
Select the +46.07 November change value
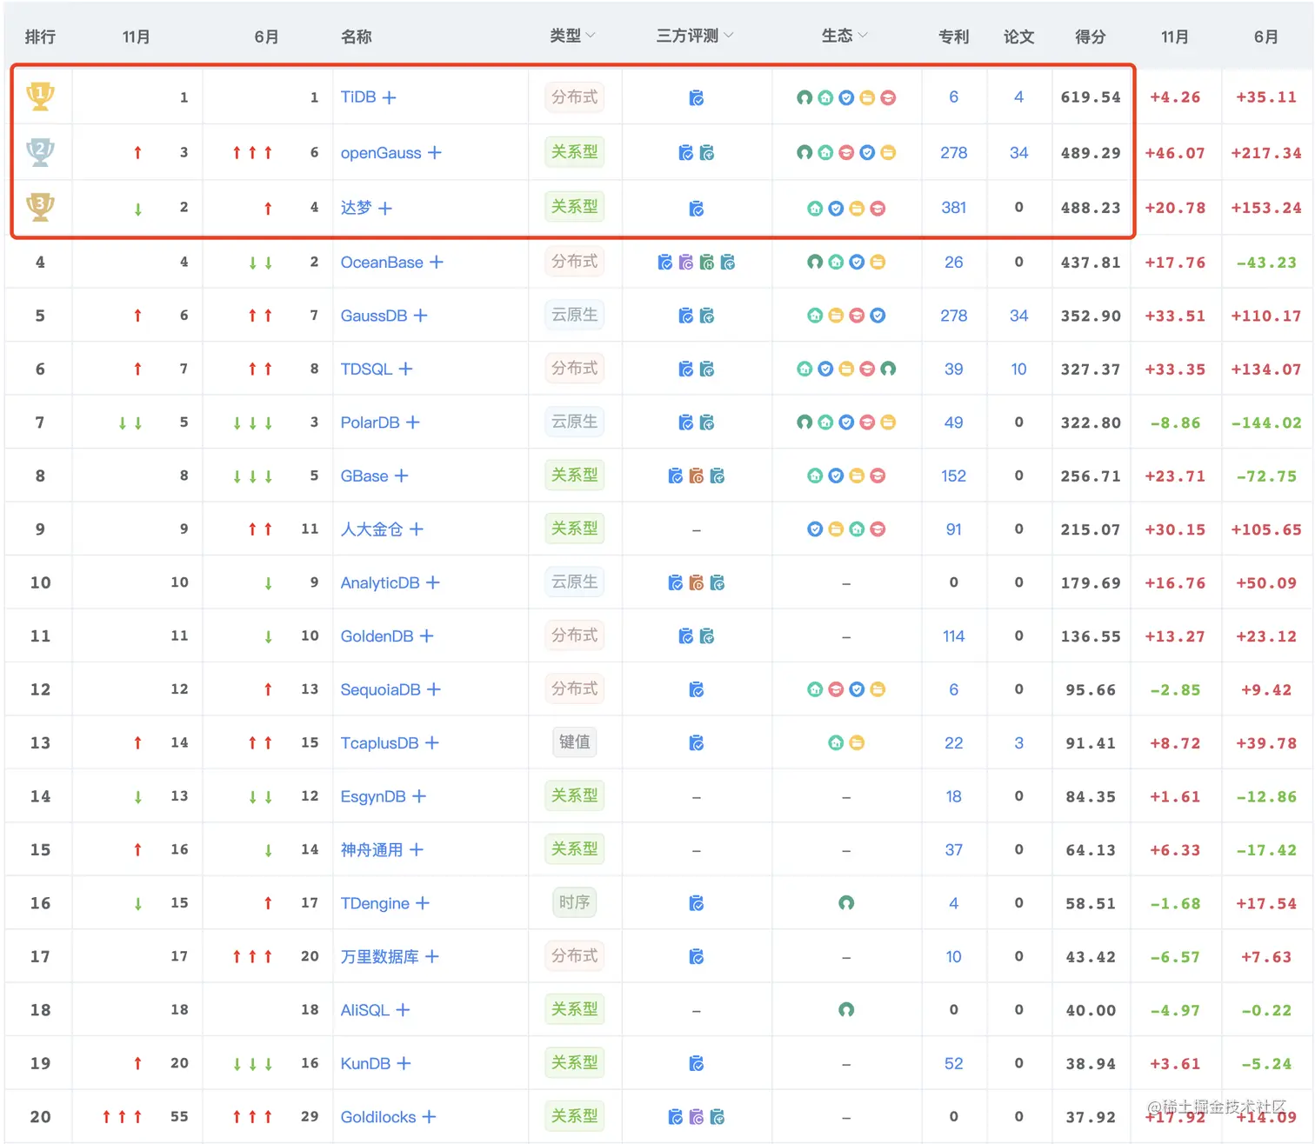pos(1175,153)
